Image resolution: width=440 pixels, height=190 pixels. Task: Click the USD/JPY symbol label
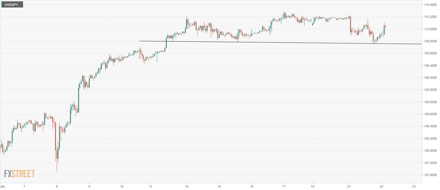coord(12,5)
